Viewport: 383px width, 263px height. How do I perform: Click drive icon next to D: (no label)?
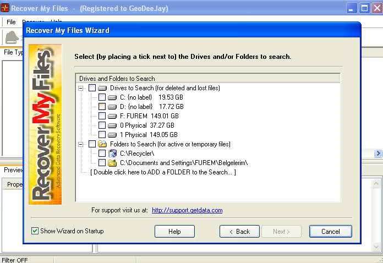(112, 107)
